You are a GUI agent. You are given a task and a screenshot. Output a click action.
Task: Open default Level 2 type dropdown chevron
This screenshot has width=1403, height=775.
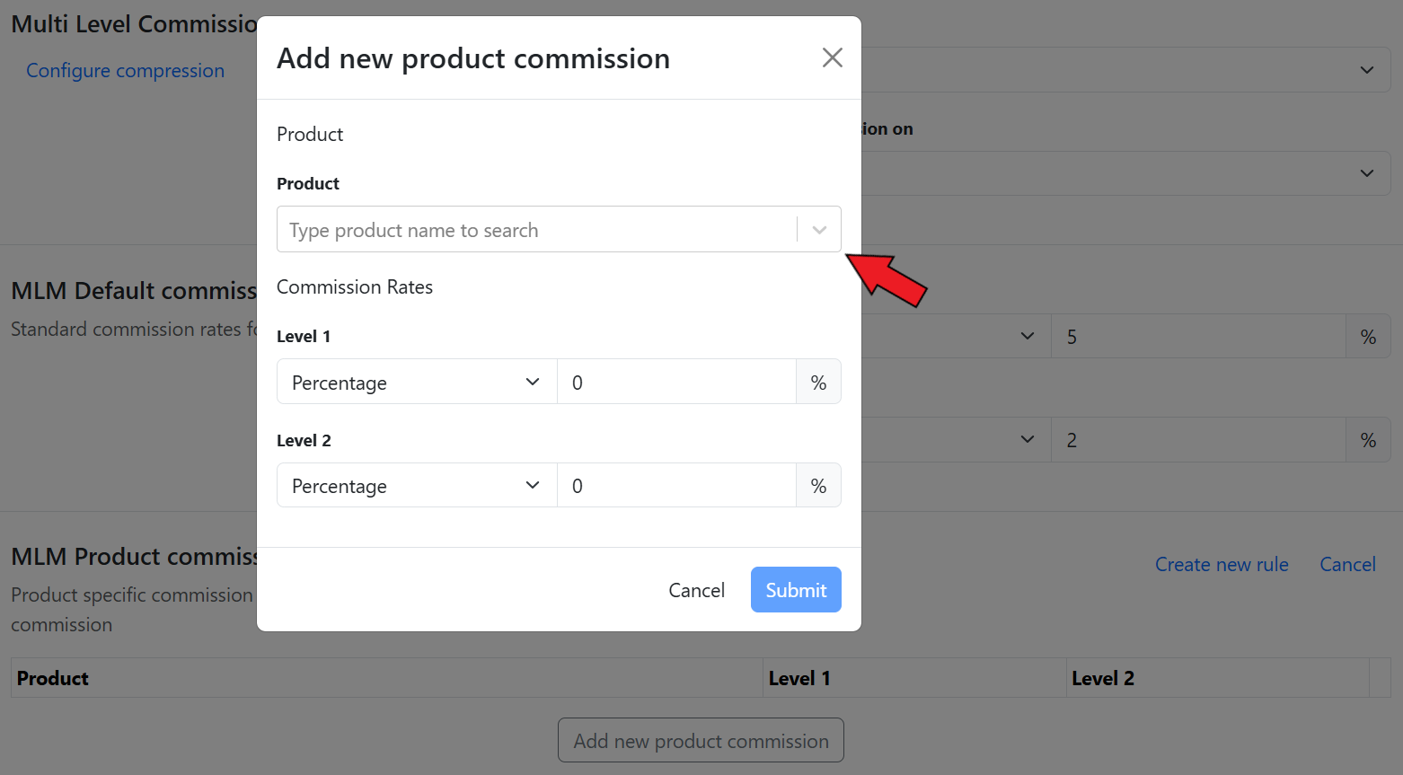(x=1028, y=440)
